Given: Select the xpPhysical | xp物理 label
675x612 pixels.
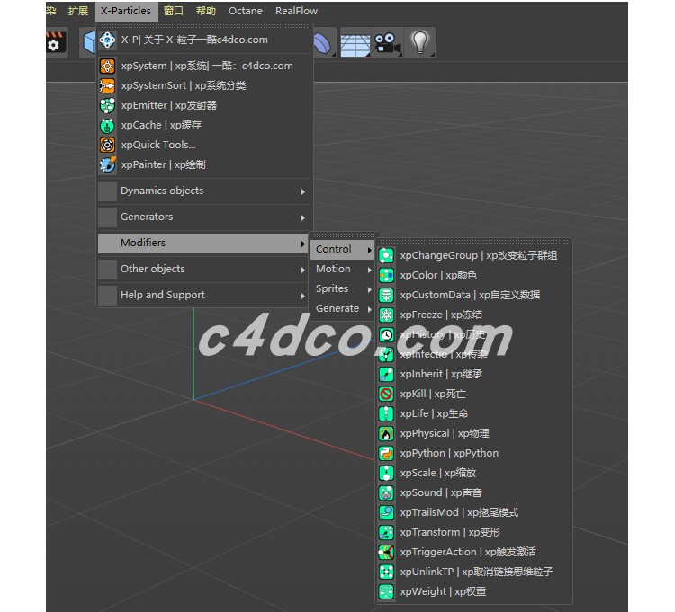Looking at the screenshot, I should point(445,433).
